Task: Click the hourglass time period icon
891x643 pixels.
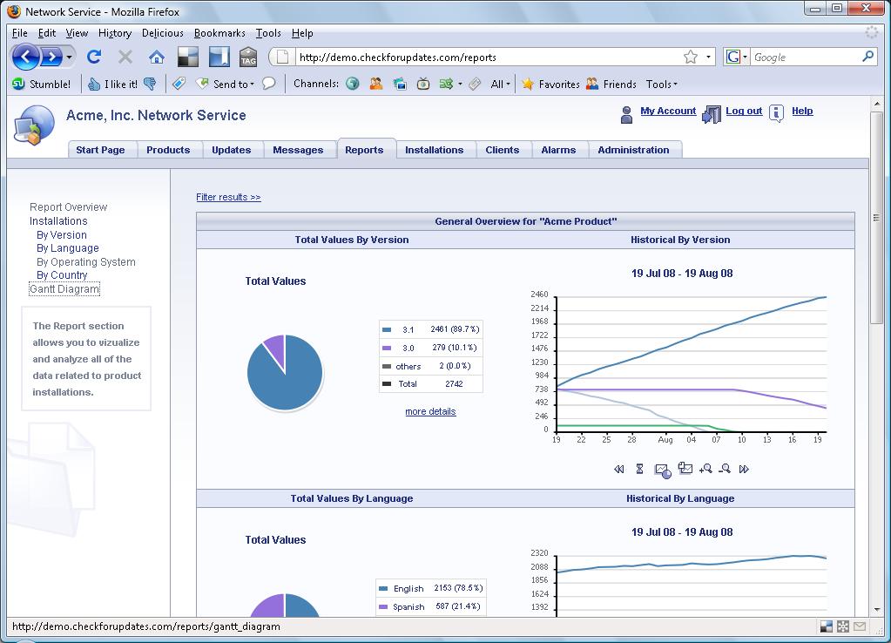Action: point(639,469)
